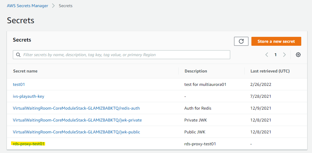Click the breadcrumb chevron separator

(x=53, y=6)
